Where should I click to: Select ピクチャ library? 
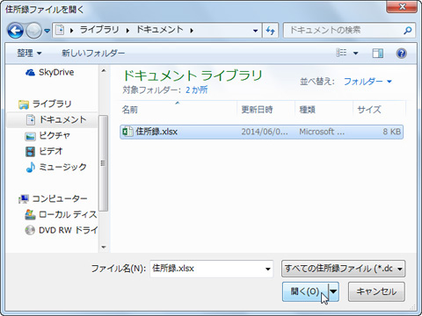pyautogui.click(x=47, y=136)
